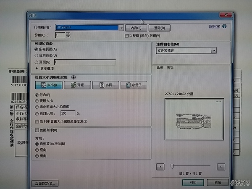
Task: Go to next preview page arrow
Action: coord(221,167)
